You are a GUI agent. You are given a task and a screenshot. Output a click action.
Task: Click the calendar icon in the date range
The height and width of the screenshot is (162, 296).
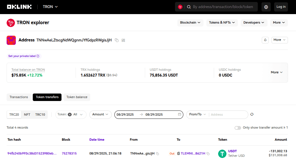coord(180,115)
